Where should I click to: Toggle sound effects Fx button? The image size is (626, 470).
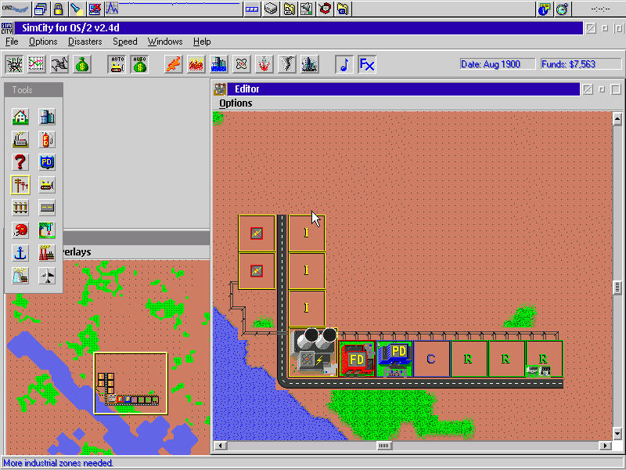[367, 64]
